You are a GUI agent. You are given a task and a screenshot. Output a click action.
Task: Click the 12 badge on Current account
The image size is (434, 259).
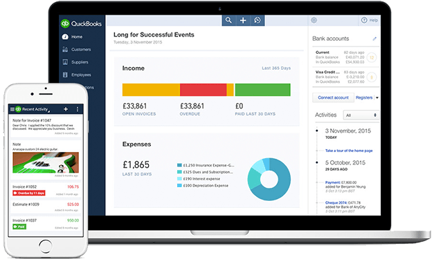(372, 58)
